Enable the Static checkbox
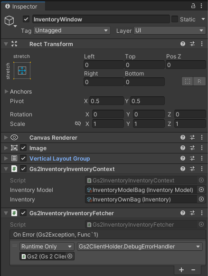The image size is (208, 276). click(x=175, y=19)
